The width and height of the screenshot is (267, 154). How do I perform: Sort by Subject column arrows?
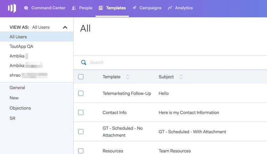pyautogui.click(x=181, y=77)
